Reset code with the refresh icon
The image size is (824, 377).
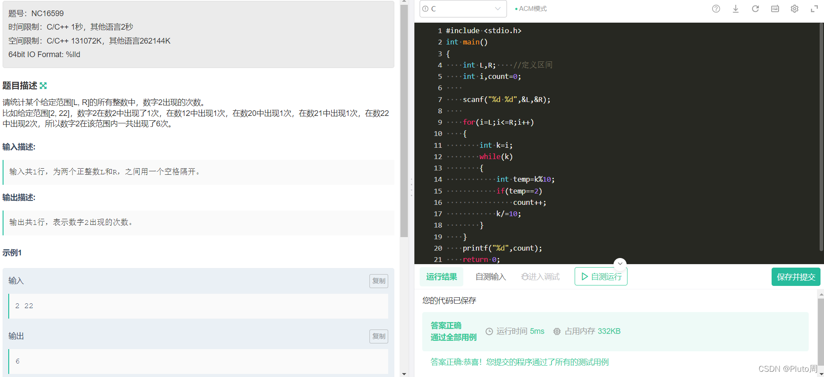click(755, 9)
